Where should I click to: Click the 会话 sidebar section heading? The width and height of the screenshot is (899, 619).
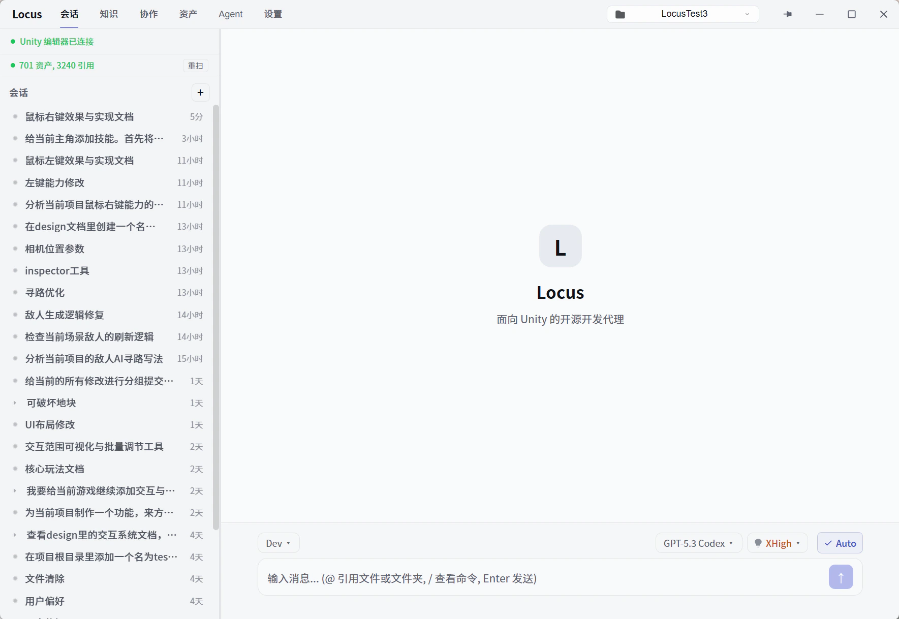(19, 93)
